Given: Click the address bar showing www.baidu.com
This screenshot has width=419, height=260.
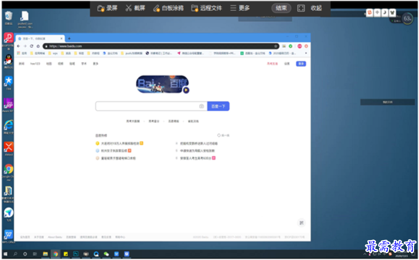Looking at the screenshot, I should click(x=161, y=46).
